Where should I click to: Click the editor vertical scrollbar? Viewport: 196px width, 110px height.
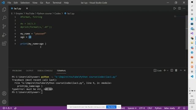(187, 32)
